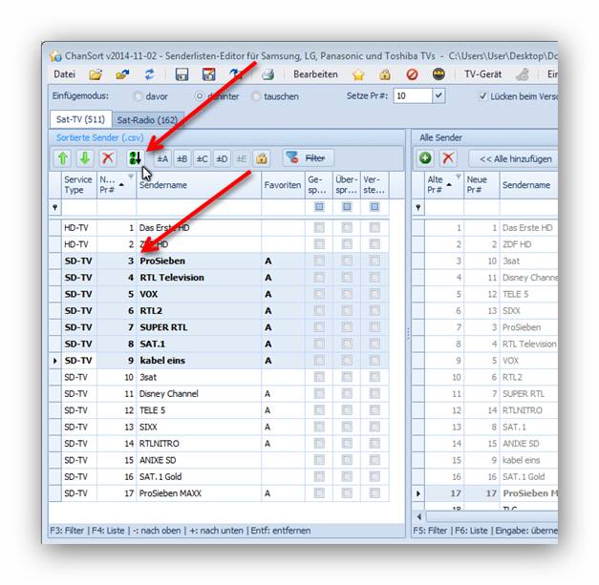The image size is (599, 585).
Task: Toggle the Versteckt checkbox for RTL Television
Action: coord(374,278)
